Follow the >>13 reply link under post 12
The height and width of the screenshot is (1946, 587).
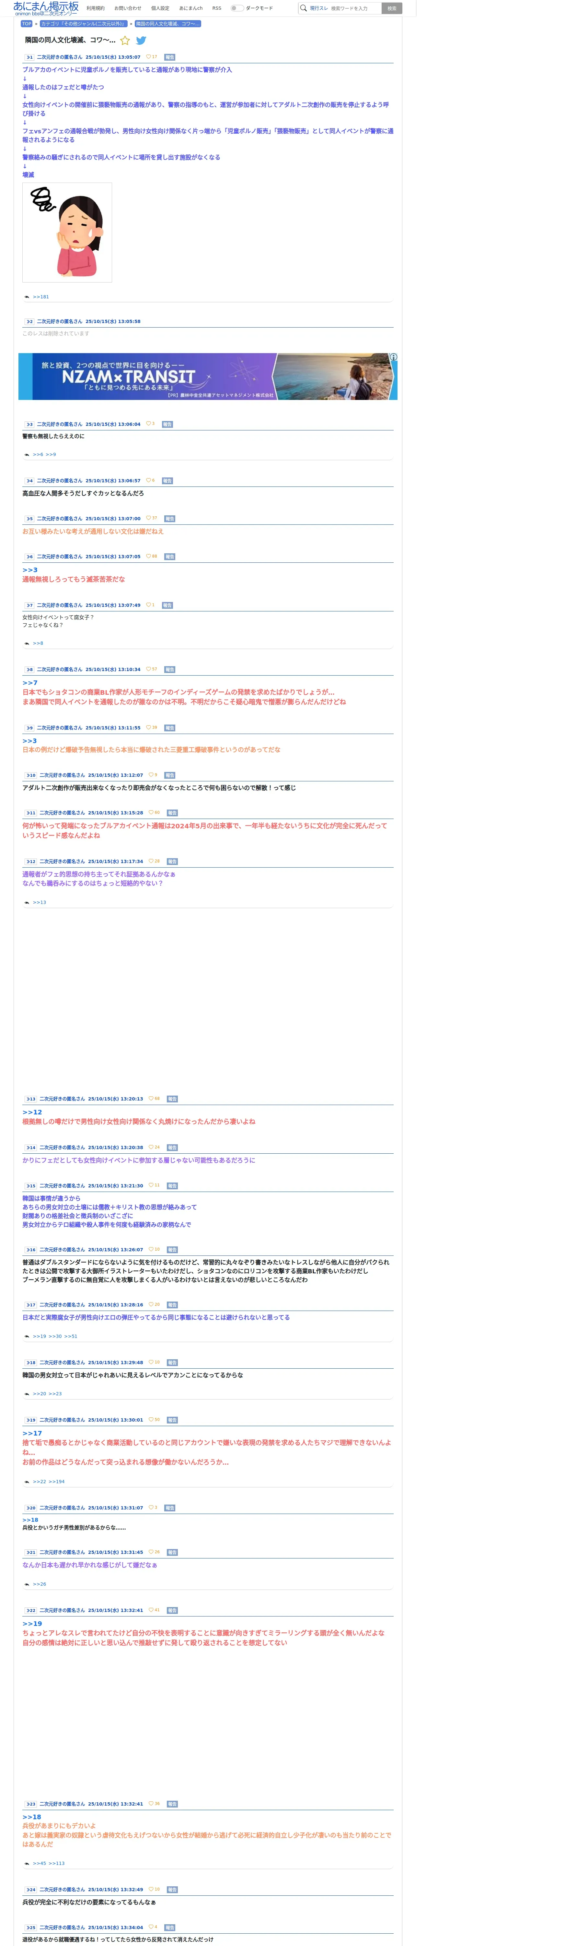coord(39,903)
